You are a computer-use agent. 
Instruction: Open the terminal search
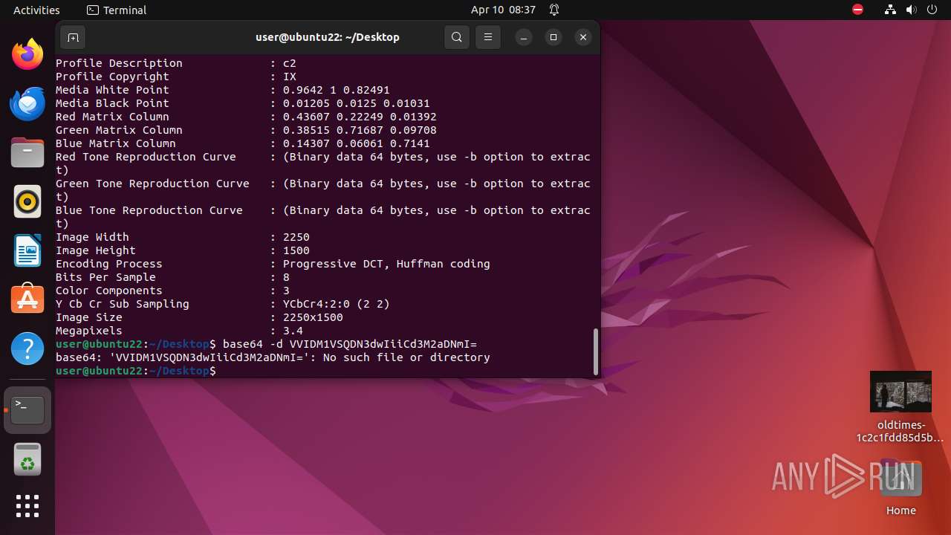[x=457, y=37]
